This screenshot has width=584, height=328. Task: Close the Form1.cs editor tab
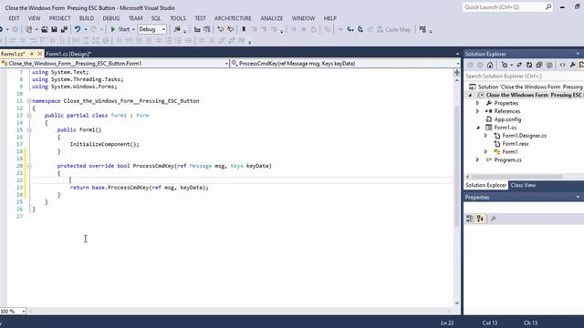(x=39, y=54)
